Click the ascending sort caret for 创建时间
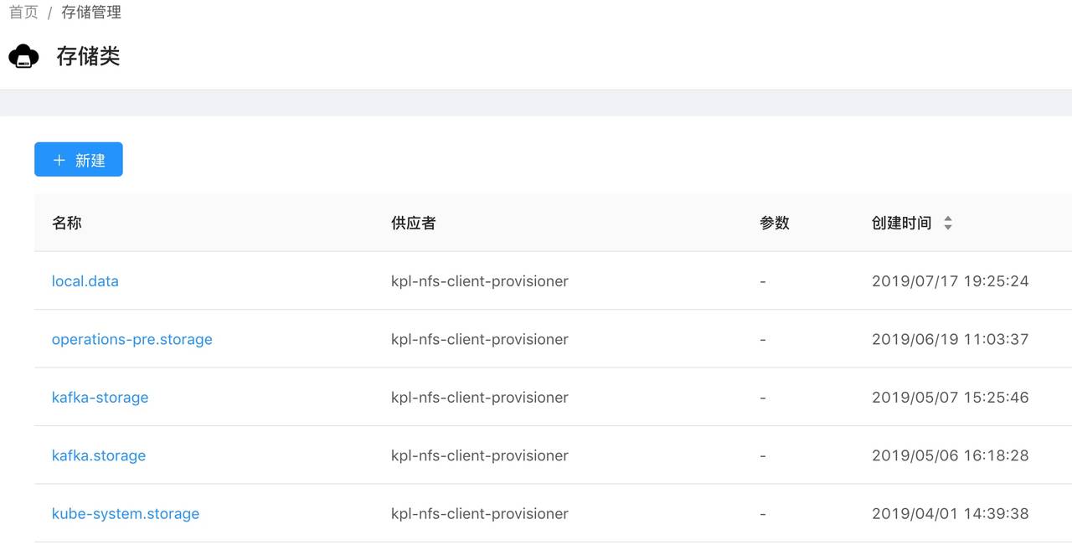The width and height of the screenshot is (1072, 550). [x=947, y=219]
